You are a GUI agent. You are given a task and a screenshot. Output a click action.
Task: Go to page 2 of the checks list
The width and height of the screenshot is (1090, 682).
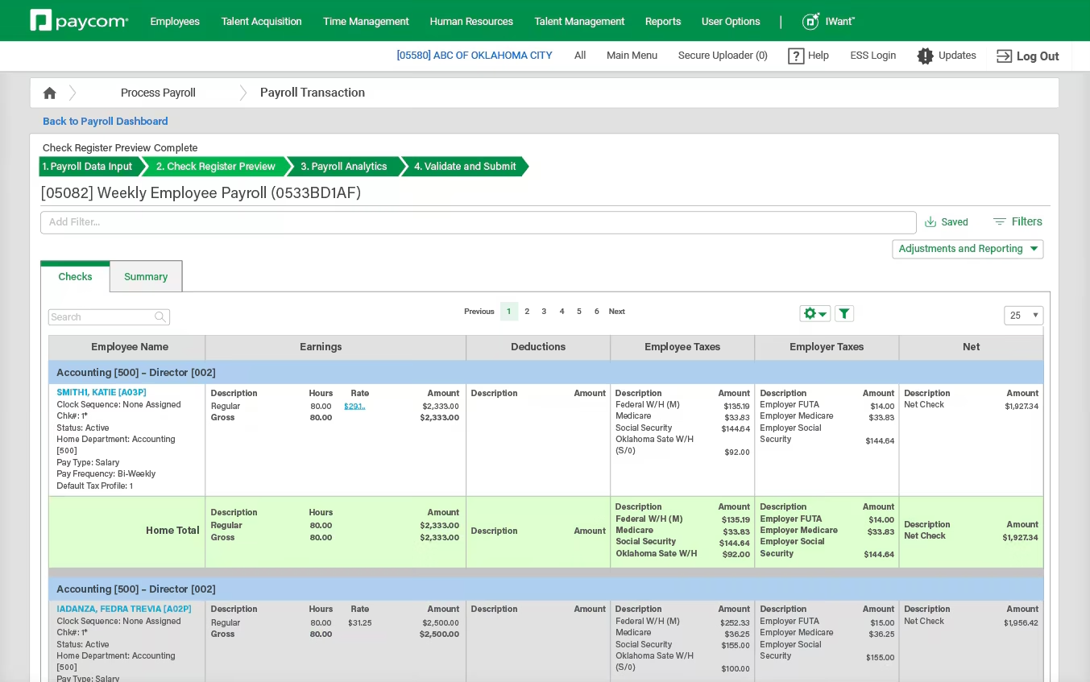[x=527, y=311]
